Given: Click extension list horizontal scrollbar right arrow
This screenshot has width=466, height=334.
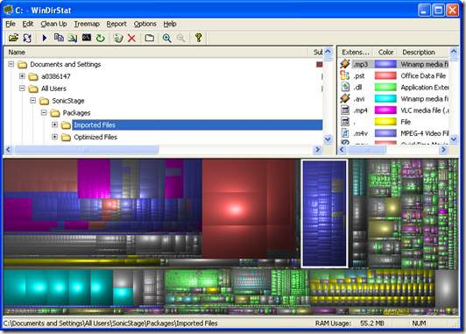Looking at the screenshot, I should pos(443,149).
